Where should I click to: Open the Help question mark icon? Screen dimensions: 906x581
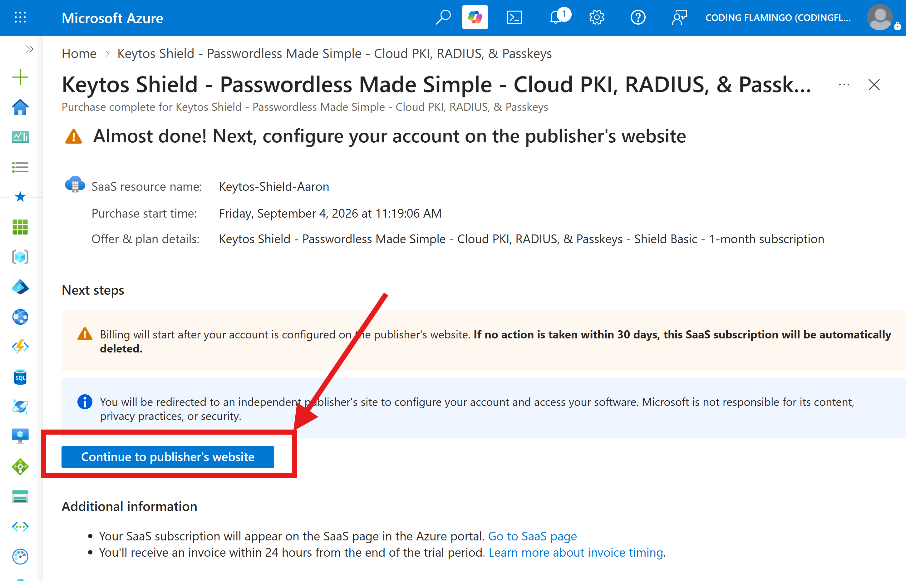pos(638,17)
